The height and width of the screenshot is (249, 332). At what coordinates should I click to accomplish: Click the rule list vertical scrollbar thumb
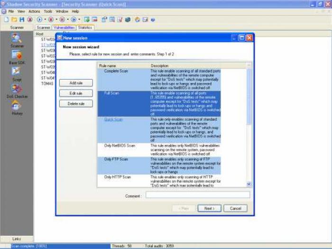[x=249, y=96]
